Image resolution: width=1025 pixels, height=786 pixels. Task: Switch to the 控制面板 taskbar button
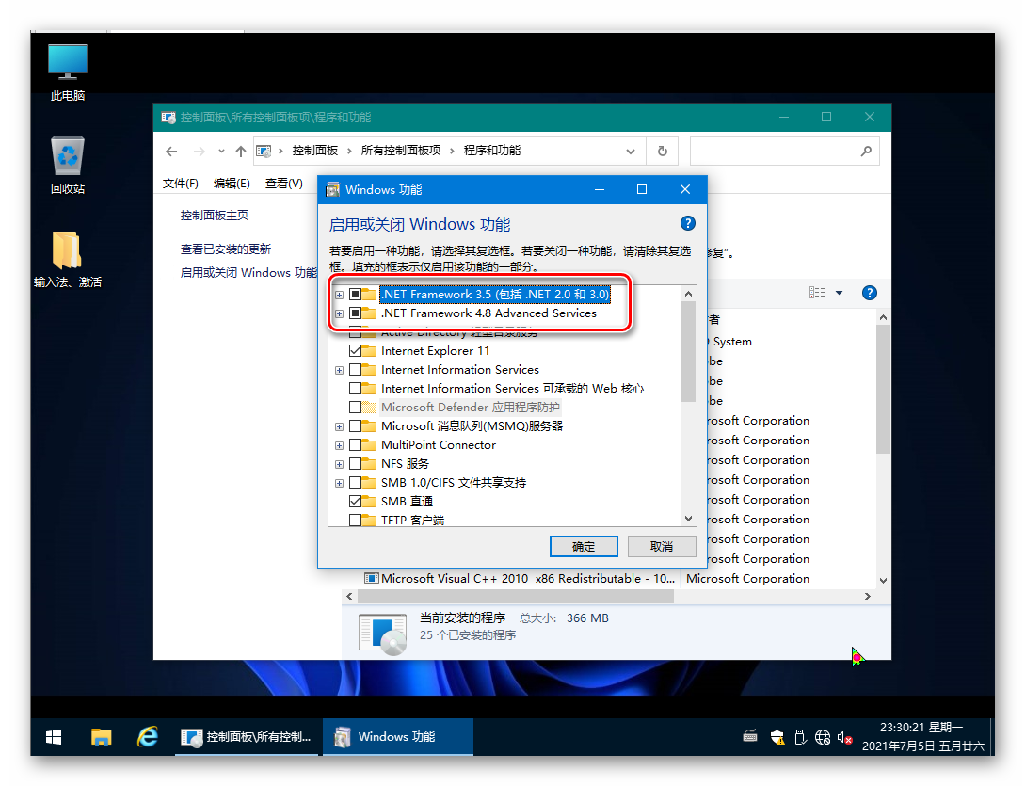click(248, 737)
